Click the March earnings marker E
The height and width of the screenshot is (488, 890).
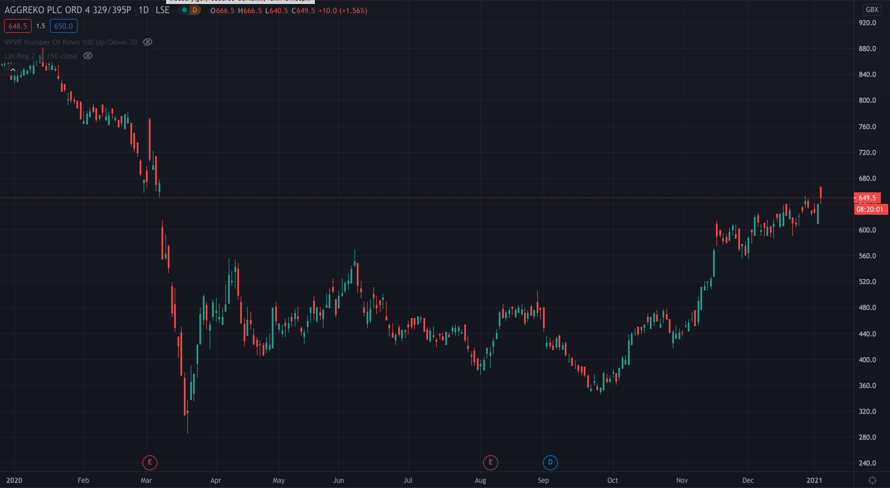point(149,462)
